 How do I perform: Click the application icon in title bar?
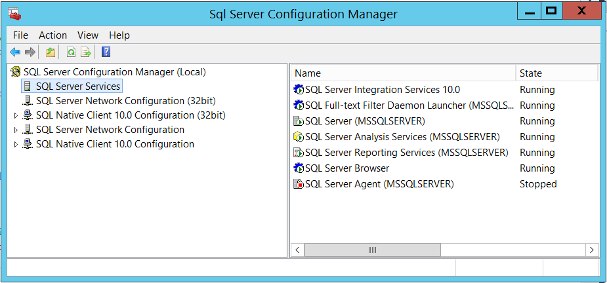click(x=14, y=14)
